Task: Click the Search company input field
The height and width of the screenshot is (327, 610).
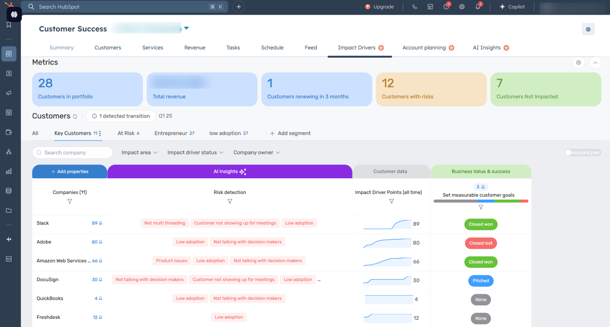Action: [x=73, y=152]
